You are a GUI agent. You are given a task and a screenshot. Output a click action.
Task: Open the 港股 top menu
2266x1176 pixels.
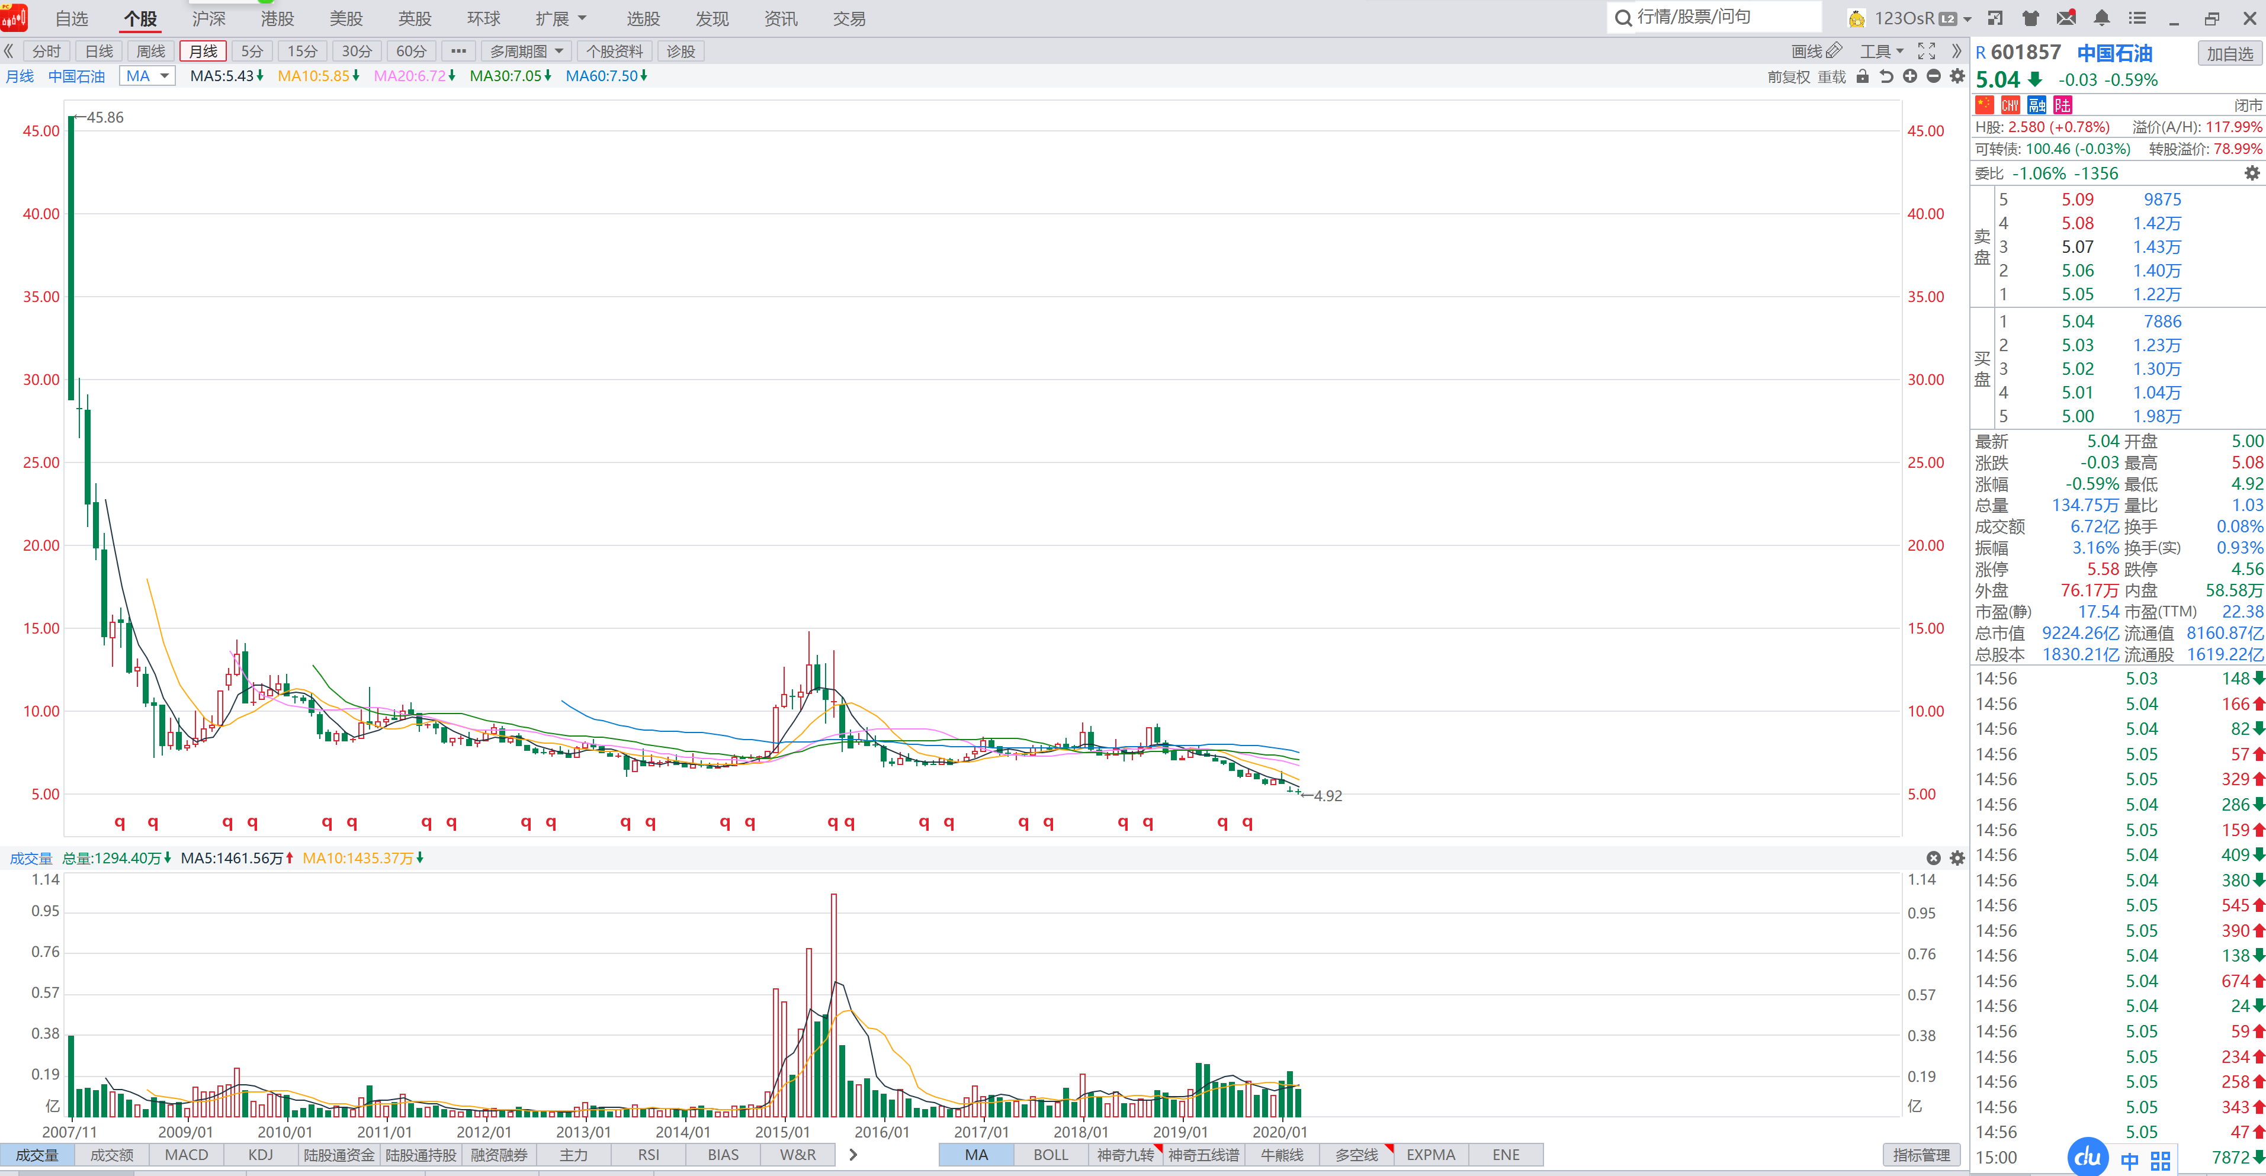277,18
